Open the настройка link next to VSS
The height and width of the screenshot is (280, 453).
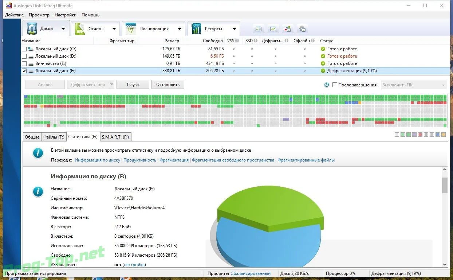[x=134, y=265]
